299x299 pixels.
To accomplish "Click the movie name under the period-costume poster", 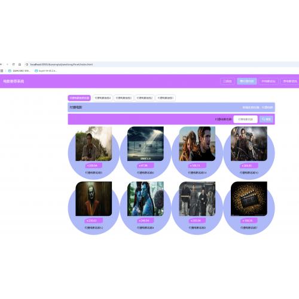I will click(197, 228).
